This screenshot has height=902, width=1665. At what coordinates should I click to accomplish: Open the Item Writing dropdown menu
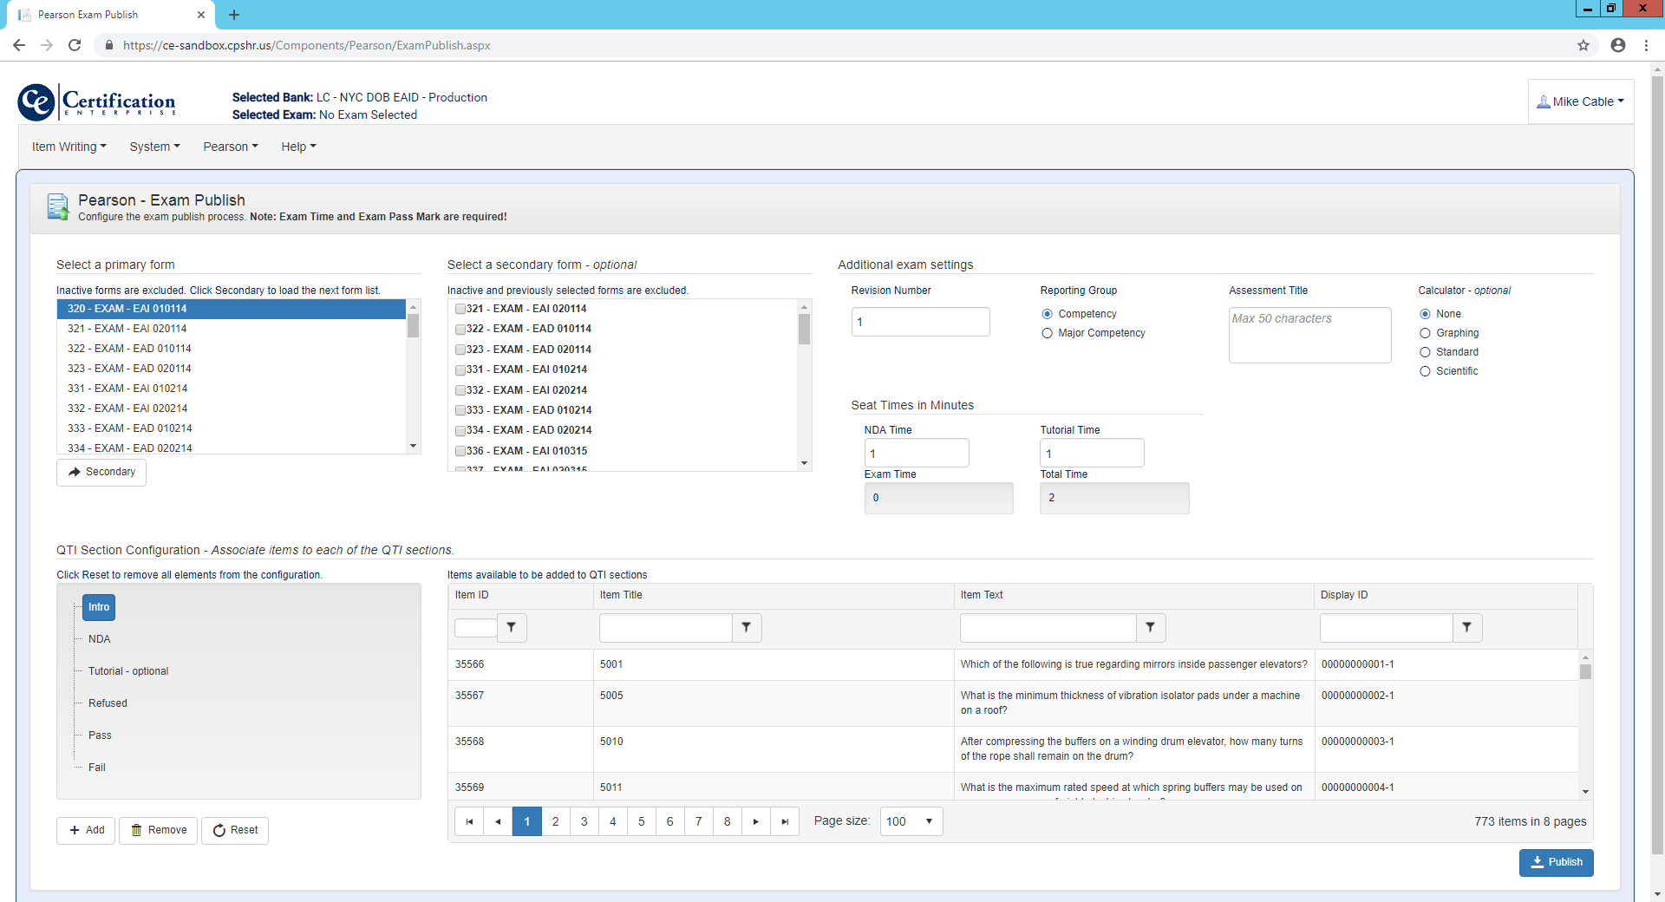(69, 147)
